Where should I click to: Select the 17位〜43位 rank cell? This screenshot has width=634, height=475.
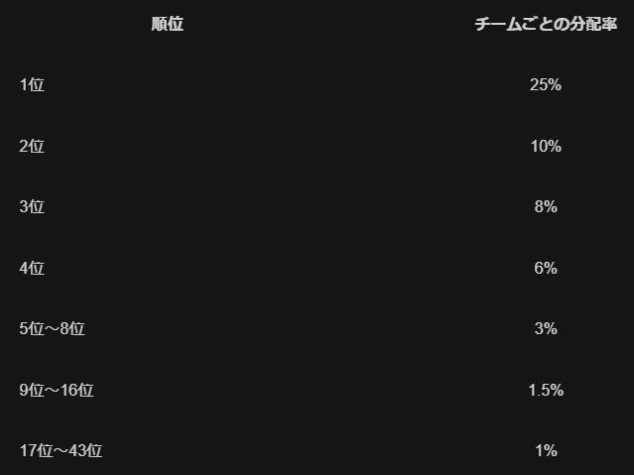[61, 451]
